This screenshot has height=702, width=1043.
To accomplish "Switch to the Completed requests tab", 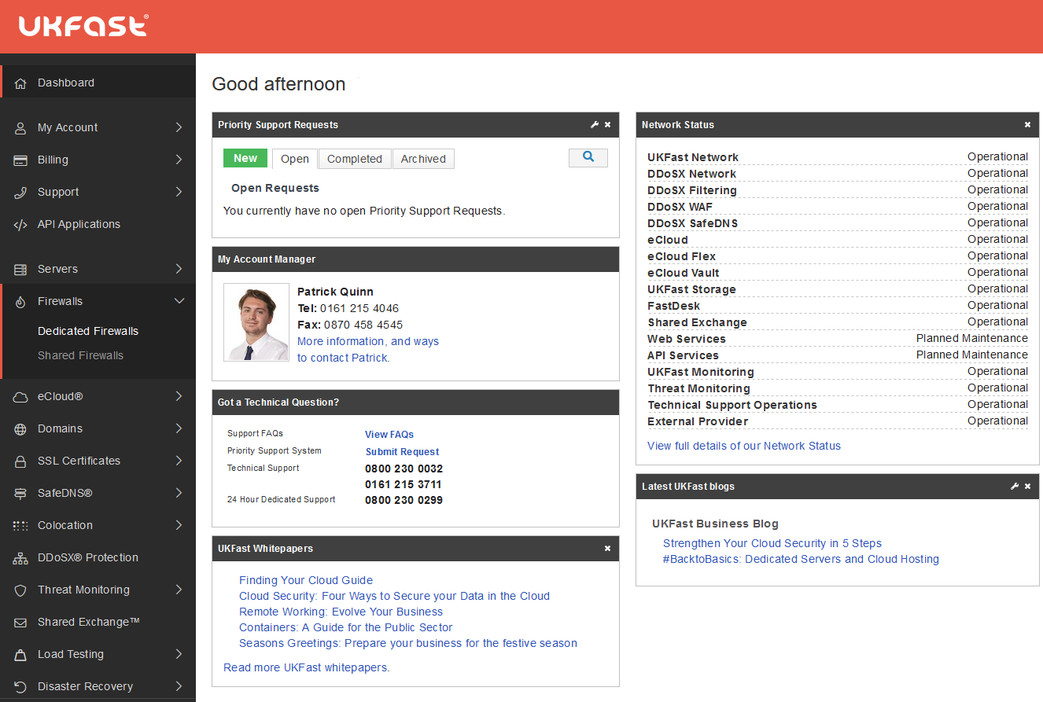I will pos(355,159).
